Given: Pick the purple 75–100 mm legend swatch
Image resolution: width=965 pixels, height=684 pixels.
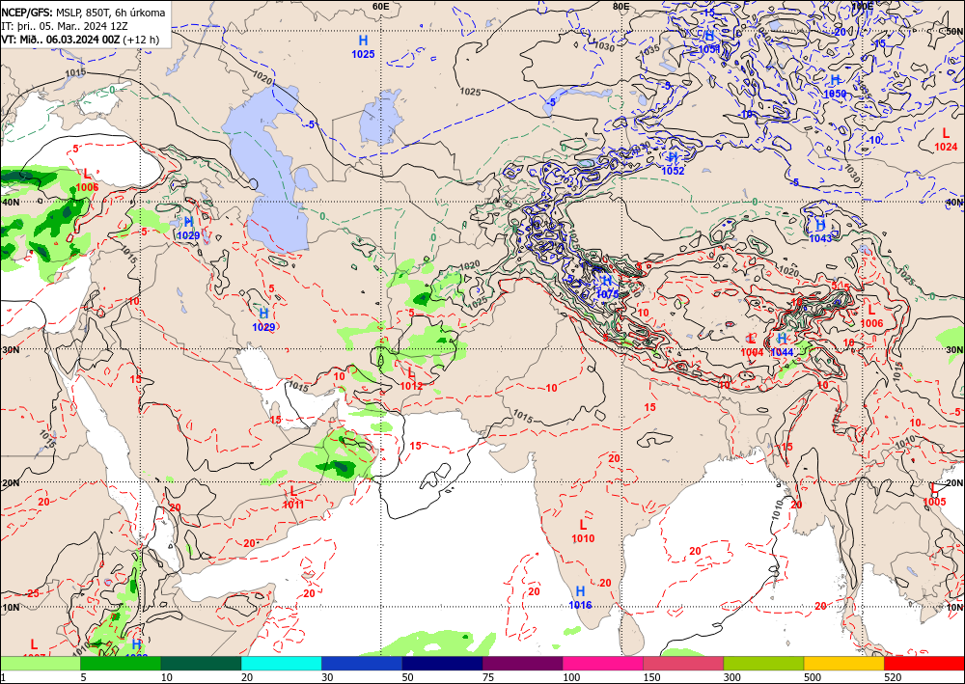Looking at the screenshot, I should coord(522,663).
